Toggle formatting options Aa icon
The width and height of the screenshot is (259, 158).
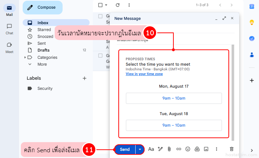click(151, 149)
